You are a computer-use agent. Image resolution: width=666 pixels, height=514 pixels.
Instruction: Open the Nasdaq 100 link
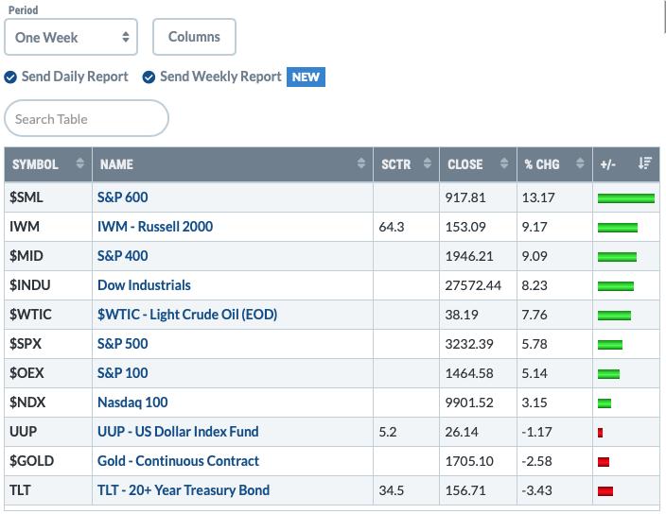point(132,403)
